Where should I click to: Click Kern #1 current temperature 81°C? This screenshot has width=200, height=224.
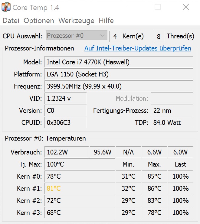(x=80, y=188)
